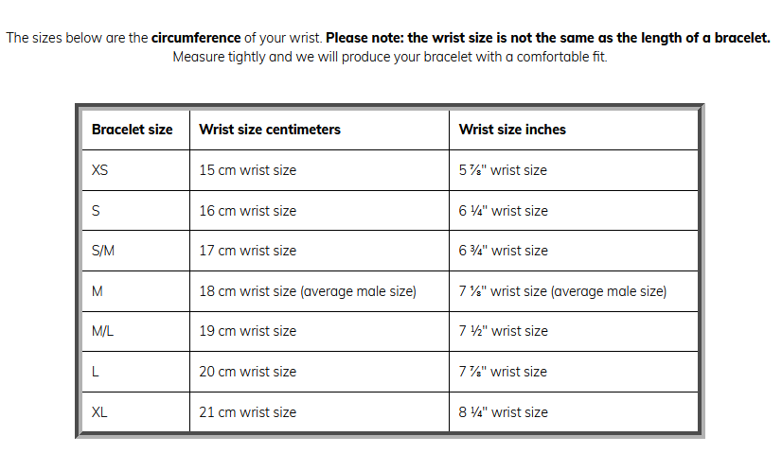Click the 20 cm wrist size cell
This screenshot has width=782, height=471.
click(247, 372)
